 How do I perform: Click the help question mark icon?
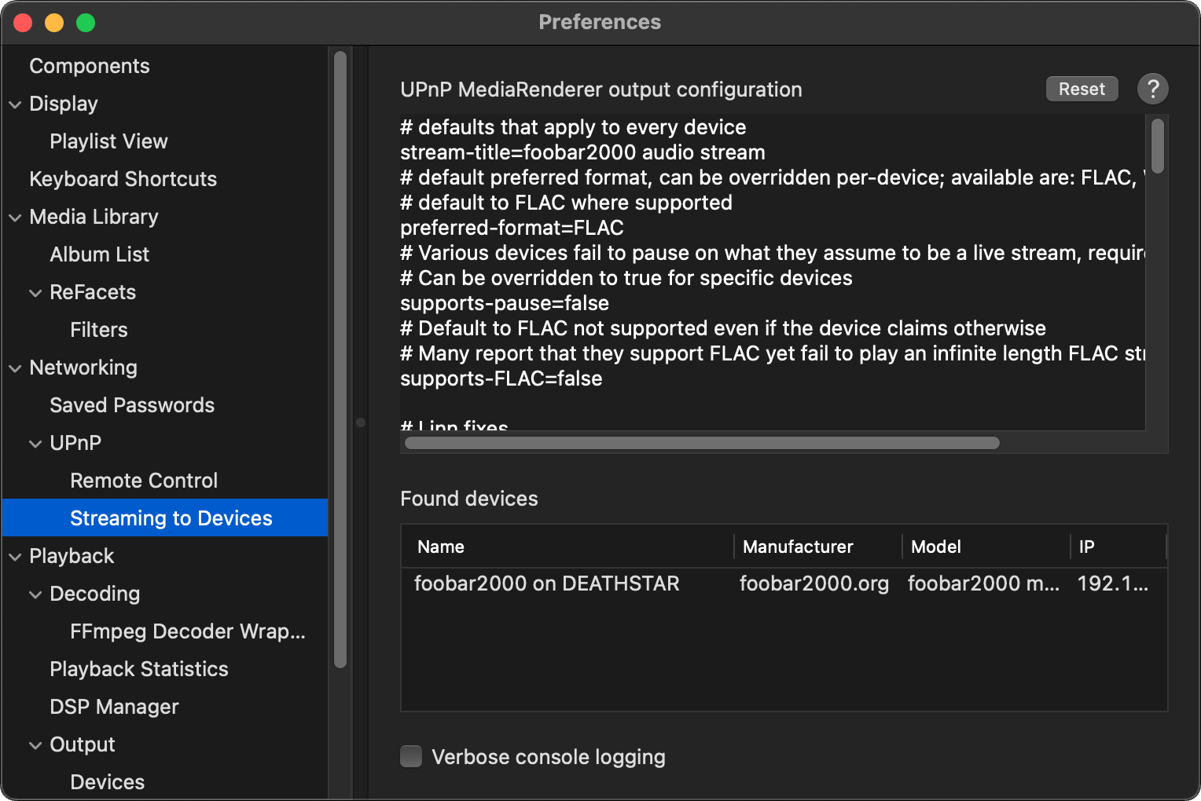pos(1152,90)
